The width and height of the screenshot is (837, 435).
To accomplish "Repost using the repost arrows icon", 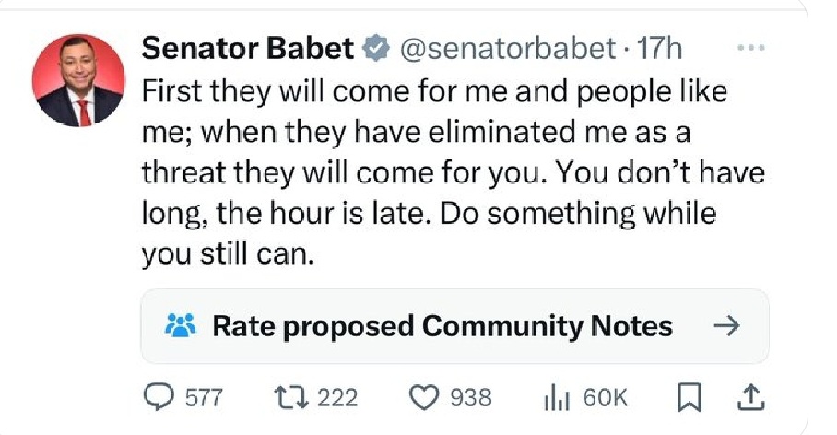I will [x=292, y=397].
